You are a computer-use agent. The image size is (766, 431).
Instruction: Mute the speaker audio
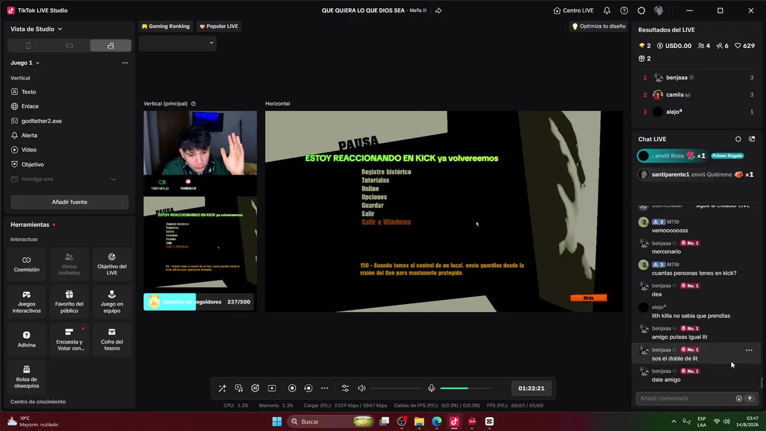[x=361, y=388]
